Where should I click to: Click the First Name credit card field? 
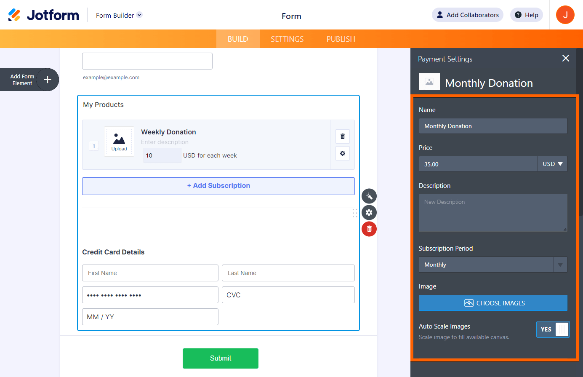150,273
